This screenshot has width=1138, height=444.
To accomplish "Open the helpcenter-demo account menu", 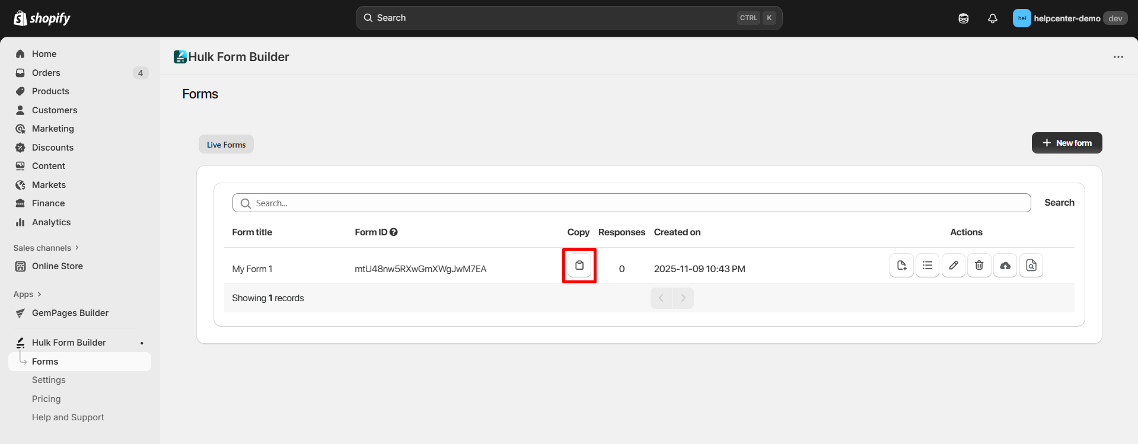I will 1070,18.
